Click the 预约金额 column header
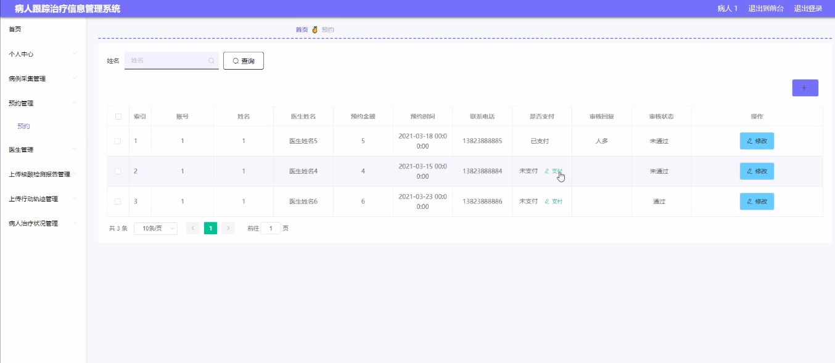Image resolution: width=835 pixels, height=363 pixels. 363,116
